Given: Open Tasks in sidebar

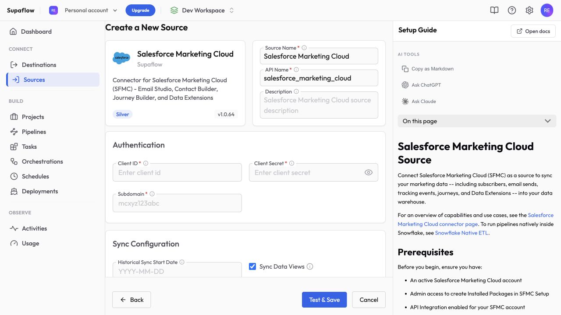Looking at the screenshot, I should click(53, 147).
